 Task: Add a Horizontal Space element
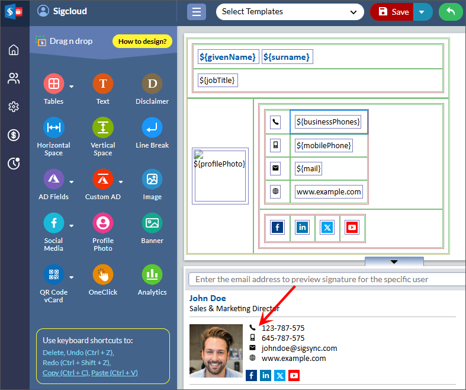click(53, 128)
